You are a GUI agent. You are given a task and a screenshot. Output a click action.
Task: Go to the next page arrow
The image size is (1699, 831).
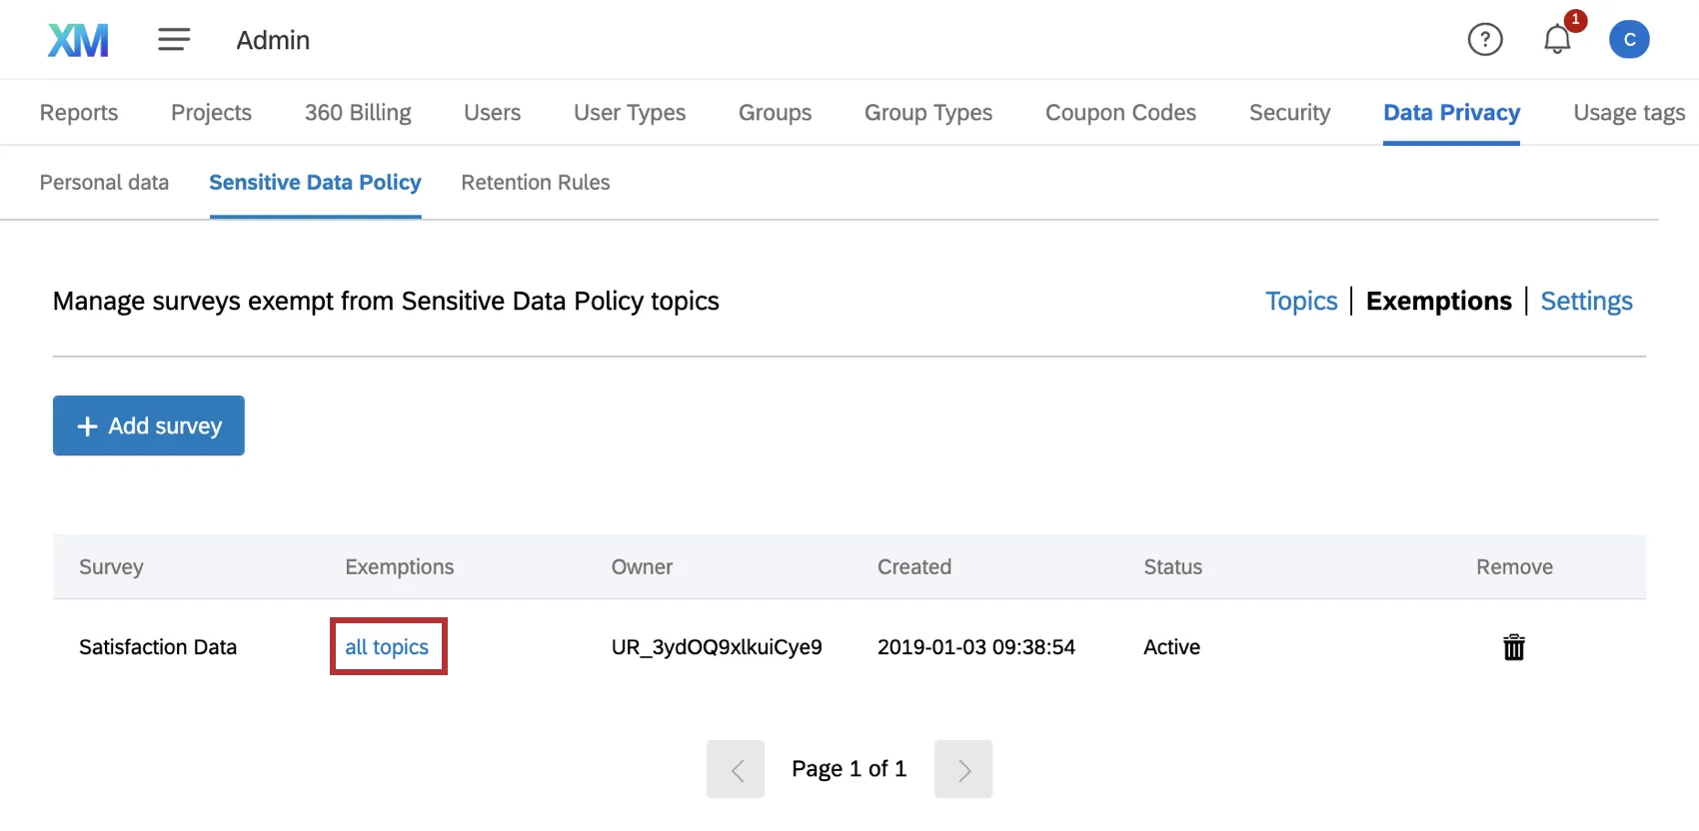(x=963, y=769)
